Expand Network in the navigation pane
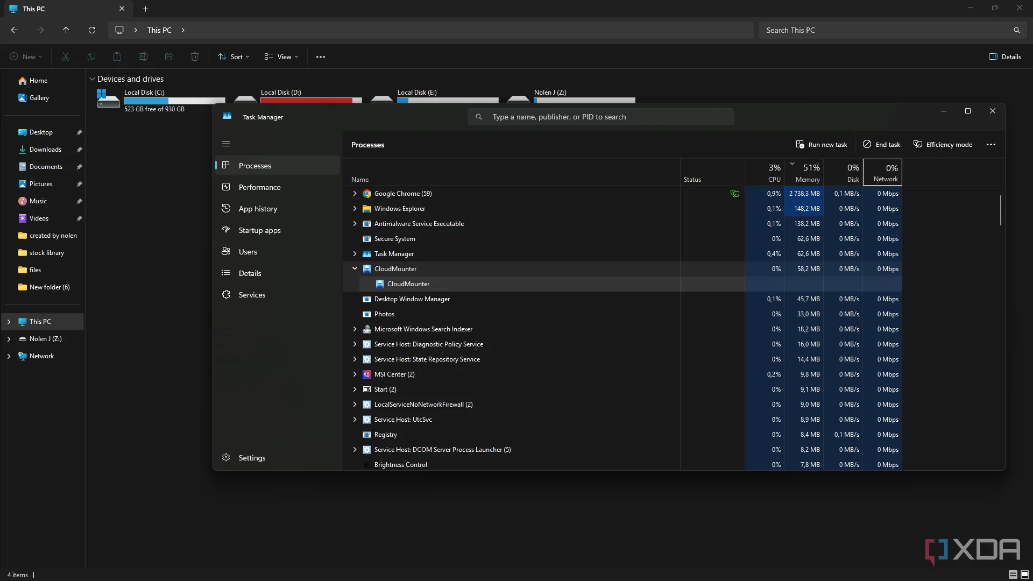The width and height of the screenshot is (1033, 581). [9, 356]
